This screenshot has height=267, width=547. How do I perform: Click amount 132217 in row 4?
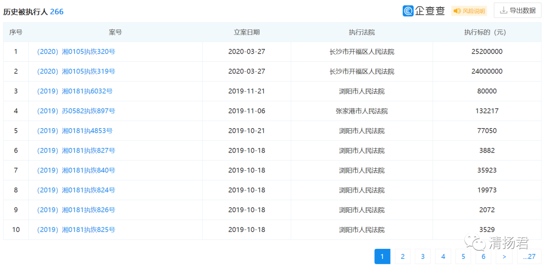click(x=487, y=111)
